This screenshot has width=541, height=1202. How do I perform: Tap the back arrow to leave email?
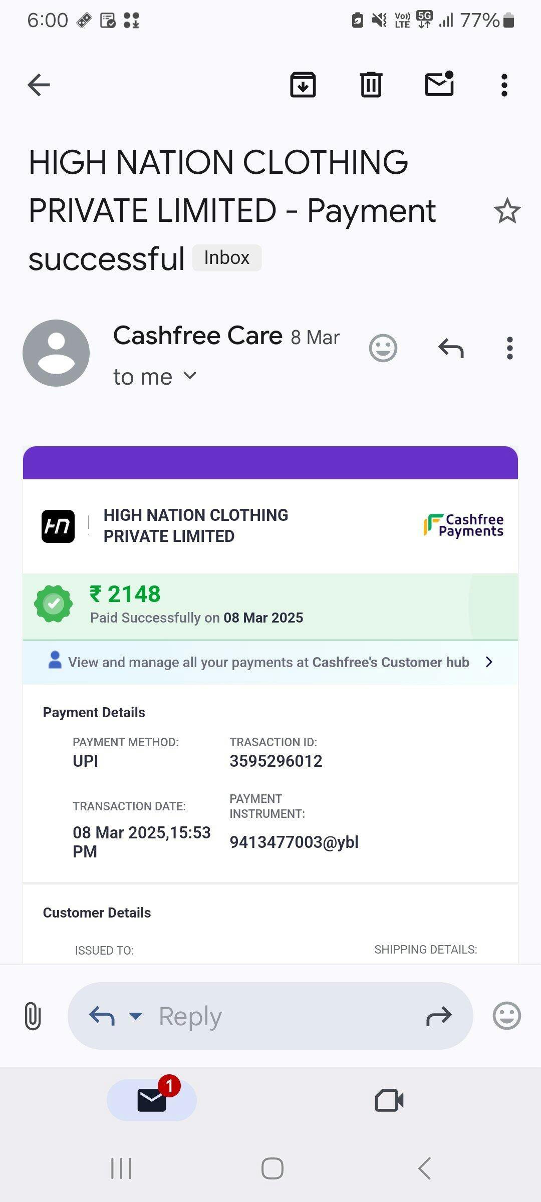39,85
